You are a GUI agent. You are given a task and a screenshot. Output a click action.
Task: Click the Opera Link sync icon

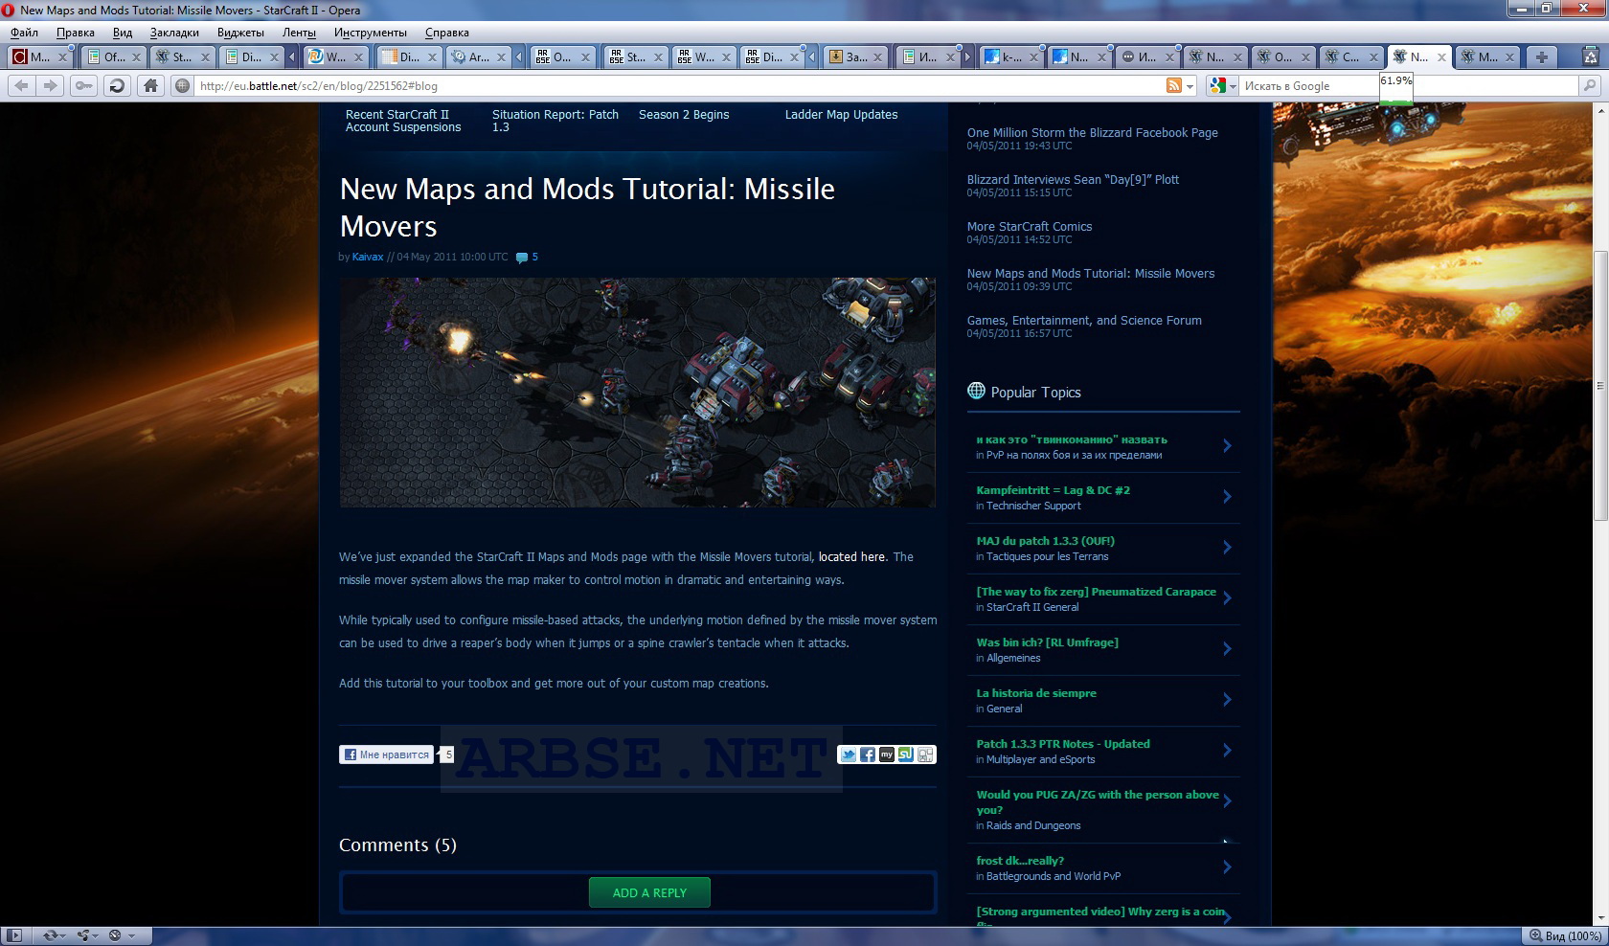[50, 935]
